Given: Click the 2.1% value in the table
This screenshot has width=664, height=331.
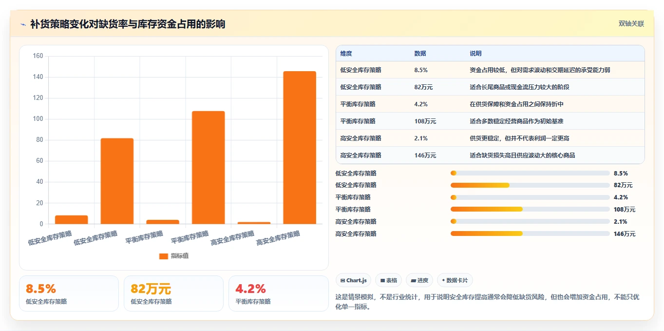Looking at the screenshot, I should pyautogui.click(x=421, y=138).
